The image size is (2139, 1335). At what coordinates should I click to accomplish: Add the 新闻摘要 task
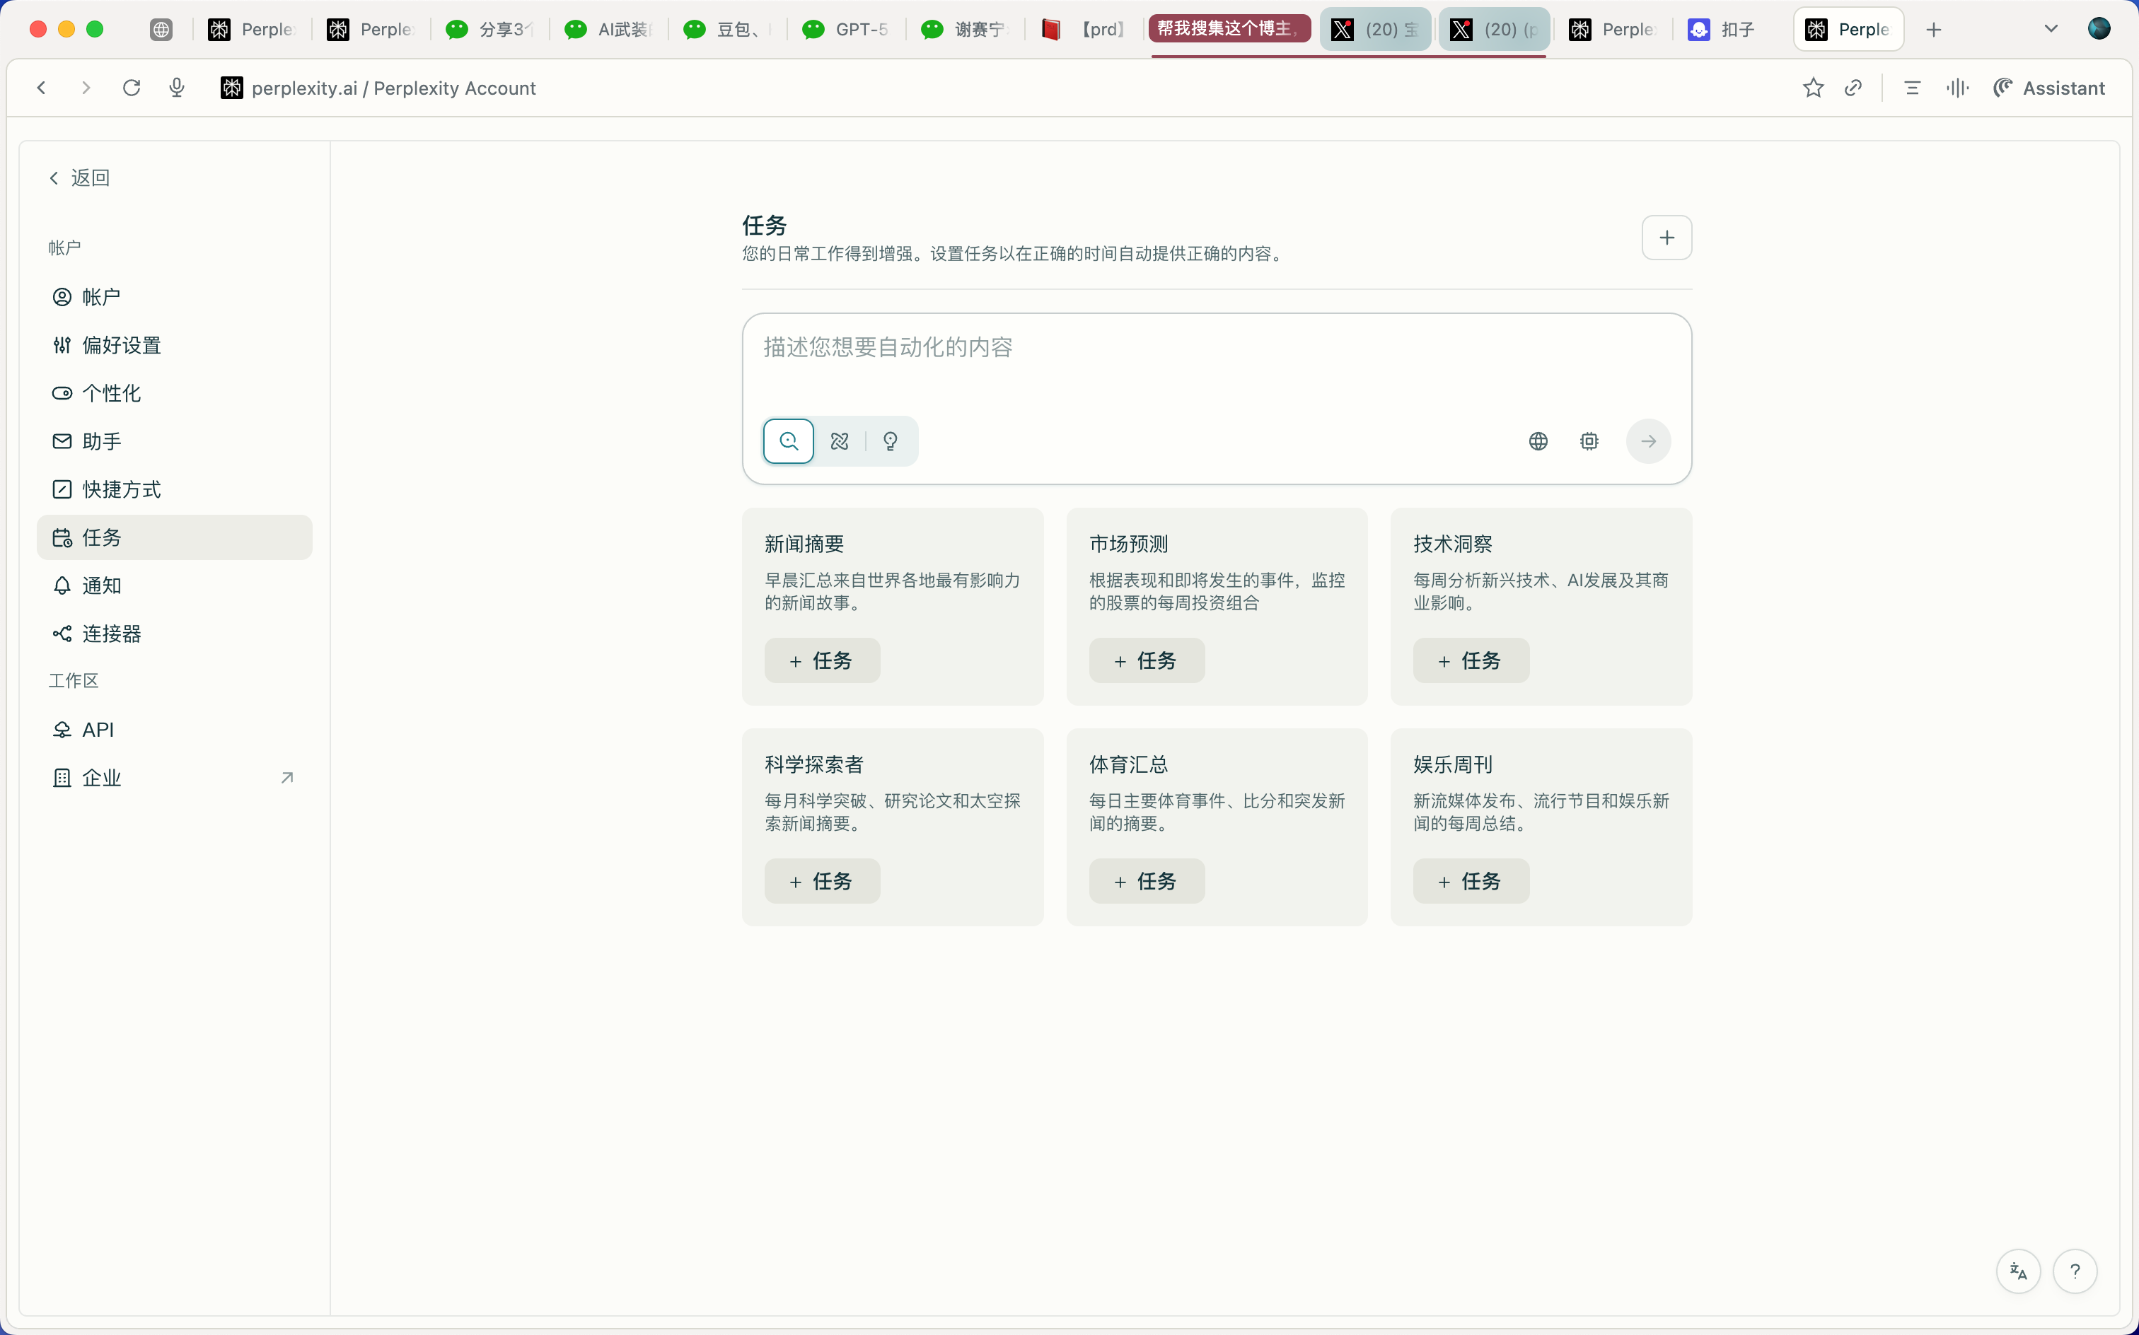[x=821, y=660]
